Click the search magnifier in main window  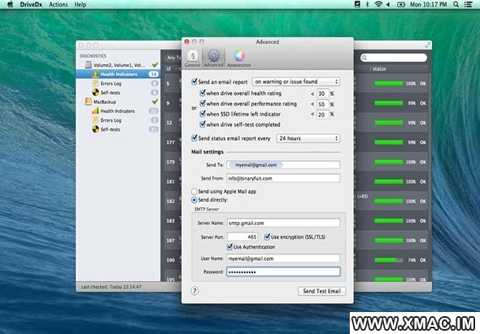click(364, 58)
